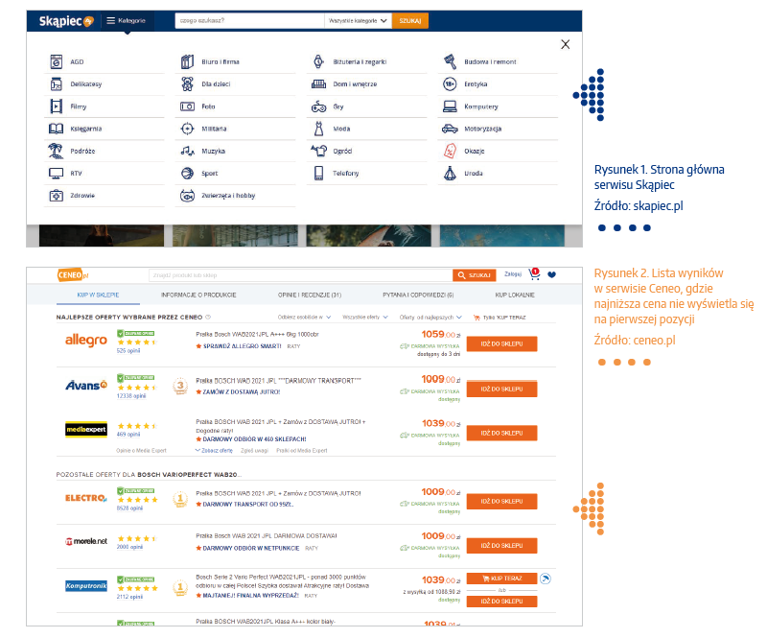This screenshot has width=767, height=638.
Task: Close the Skąpiec categories panel
Action: [566, 44]
